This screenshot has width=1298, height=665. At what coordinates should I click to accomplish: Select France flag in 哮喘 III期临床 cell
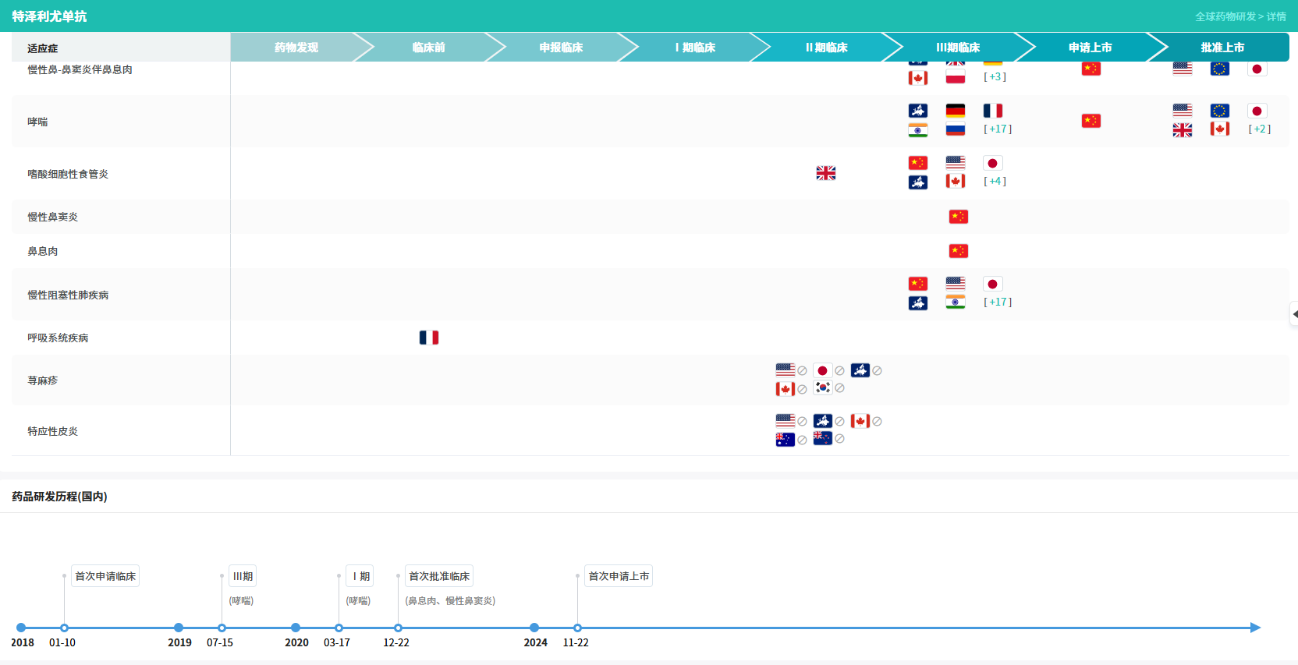point(993,111)
